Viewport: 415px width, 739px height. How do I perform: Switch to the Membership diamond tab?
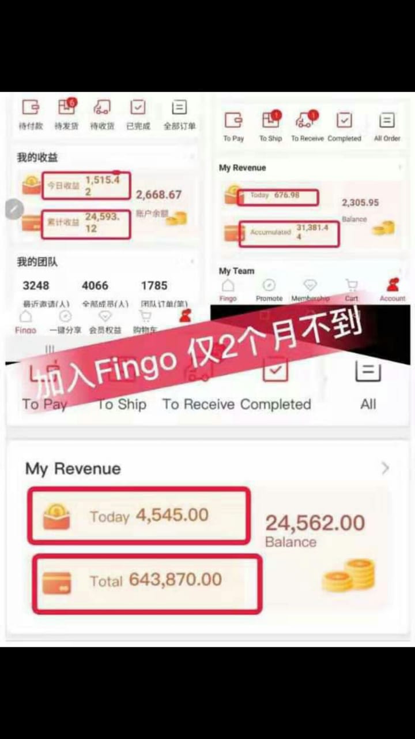coord(310,290)
